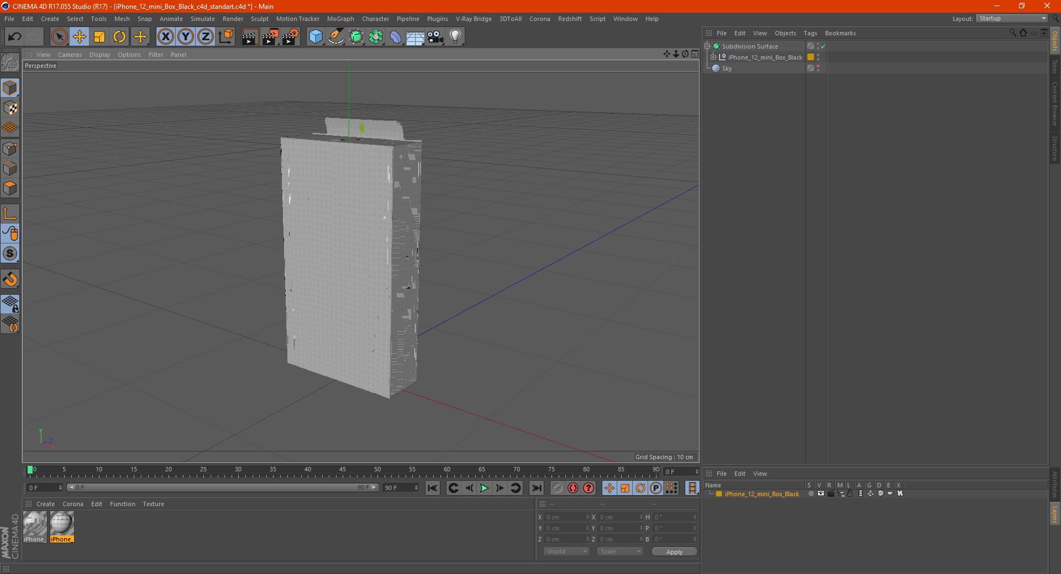Viewport: 1061px width, 574px height.
Task: Open Edit Render Settings
Action: click(291, 37)
